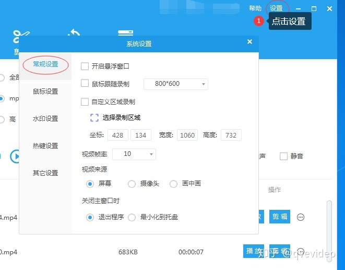Open the 设置 menu in title bar
This screenshot has height=270, width=345.
pos(276,8)
